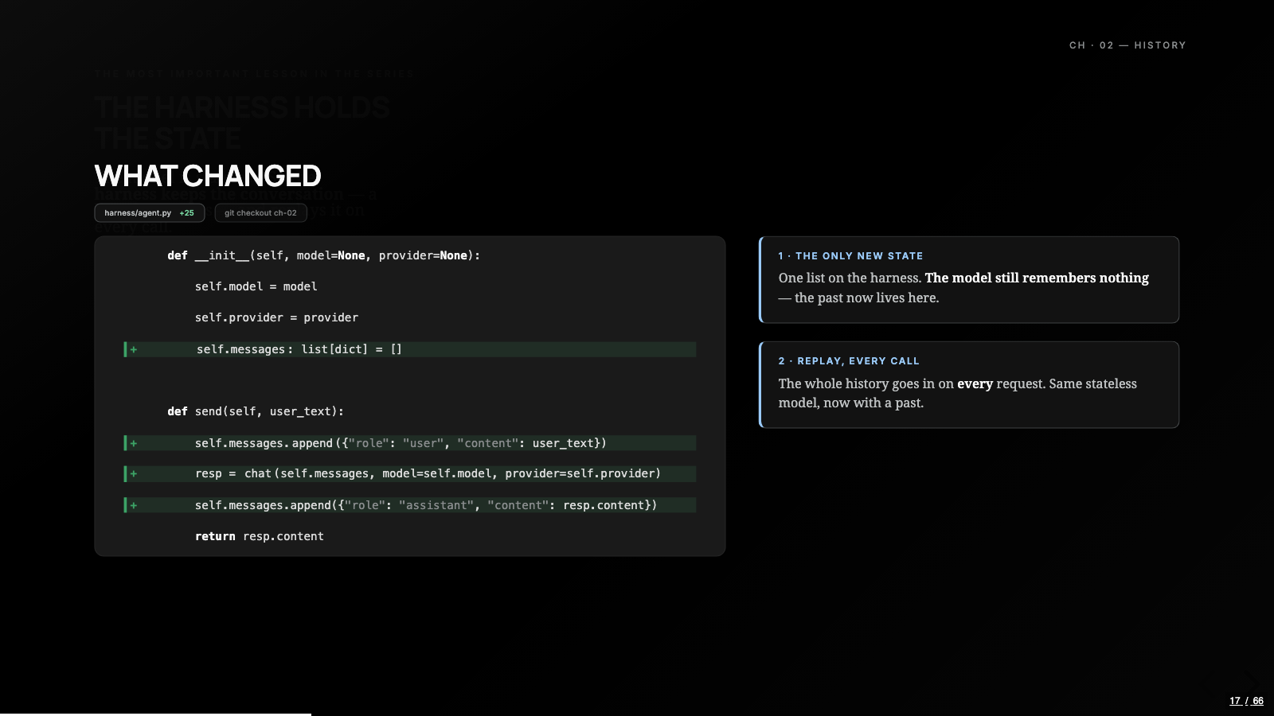Image resolution: width=1274 pixels, height=716 pixels.
Task: Click the def __init__ code line
Action: [323, 255]
